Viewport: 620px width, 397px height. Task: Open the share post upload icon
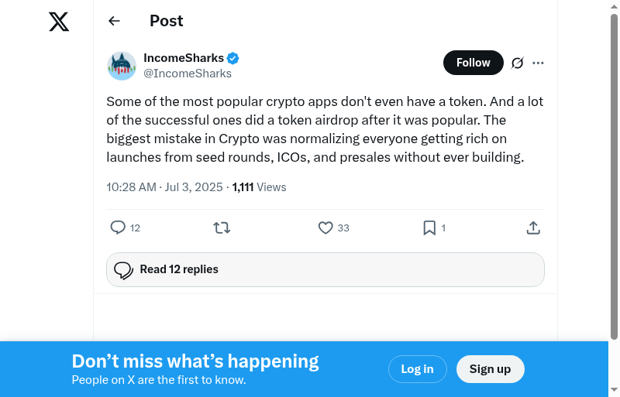(533, 228)
